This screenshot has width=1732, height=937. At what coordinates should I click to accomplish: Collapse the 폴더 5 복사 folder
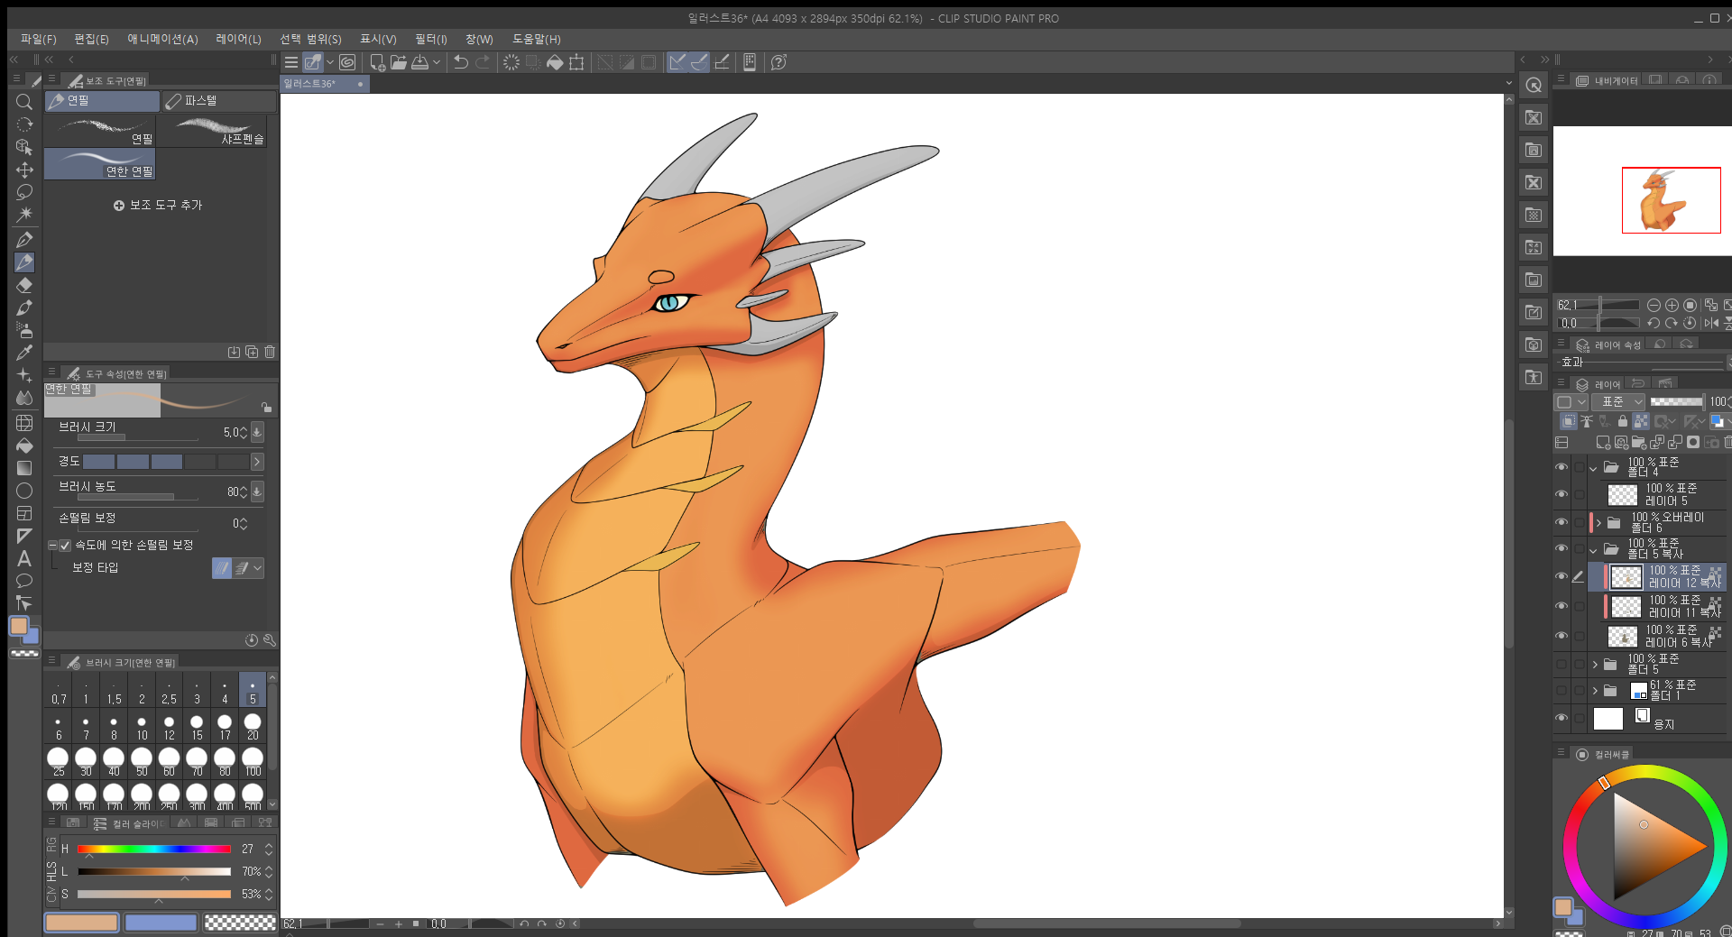(1593, 549)
